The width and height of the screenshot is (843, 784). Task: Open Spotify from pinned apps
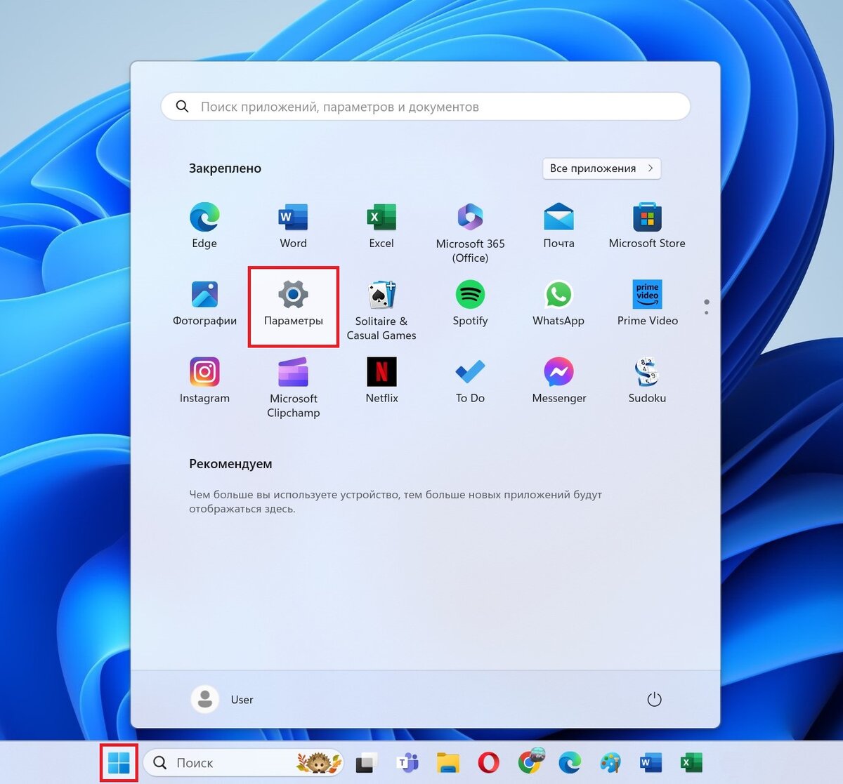(x=470, y=303)
